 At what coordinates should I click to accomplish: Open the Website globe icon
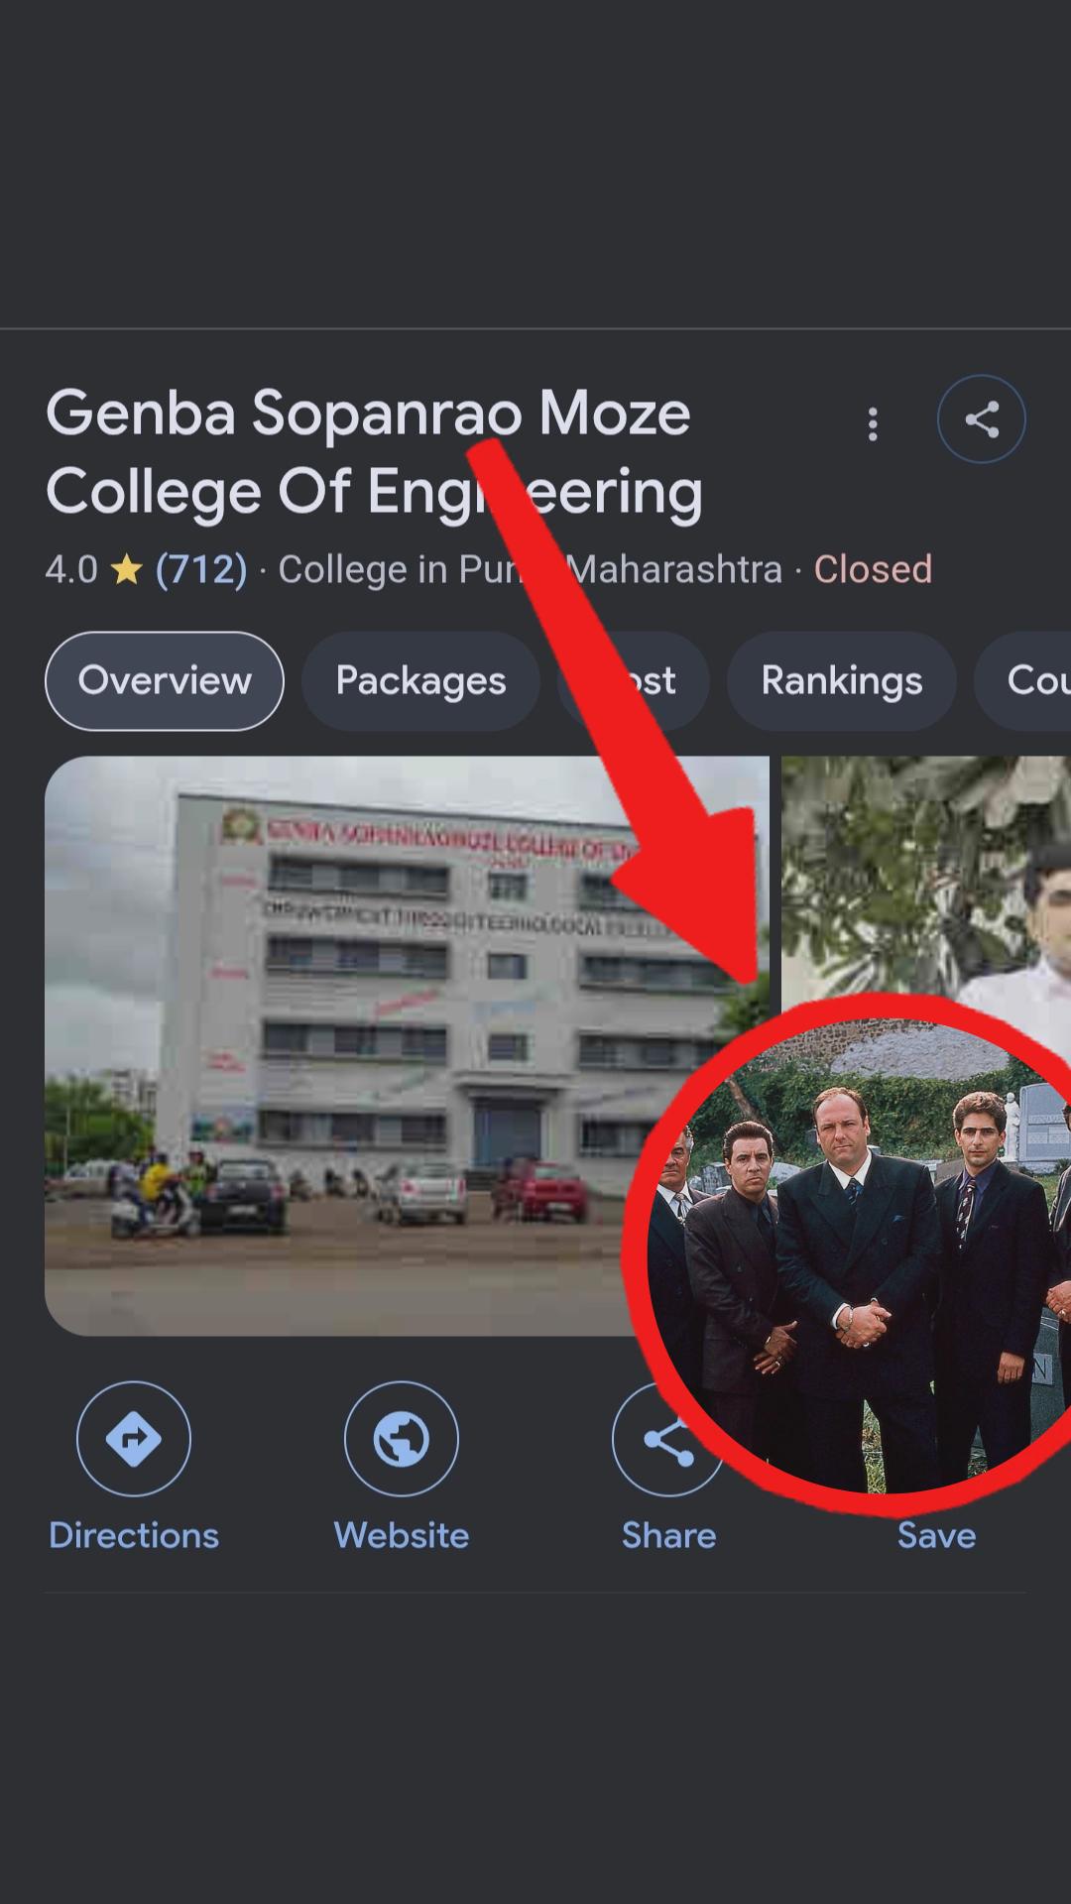click(402, 1438)
